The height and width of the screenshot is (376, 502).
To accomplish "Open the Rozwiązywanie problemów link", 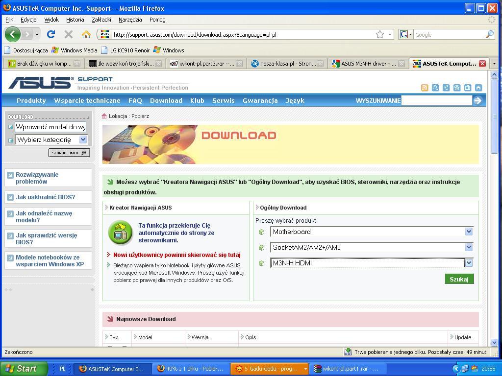I will pyautogui.click(x=37, y=178).
